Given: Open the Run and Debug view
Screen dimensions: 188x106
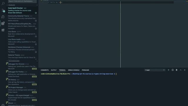Looking at the screenshot, I should 3,17.
